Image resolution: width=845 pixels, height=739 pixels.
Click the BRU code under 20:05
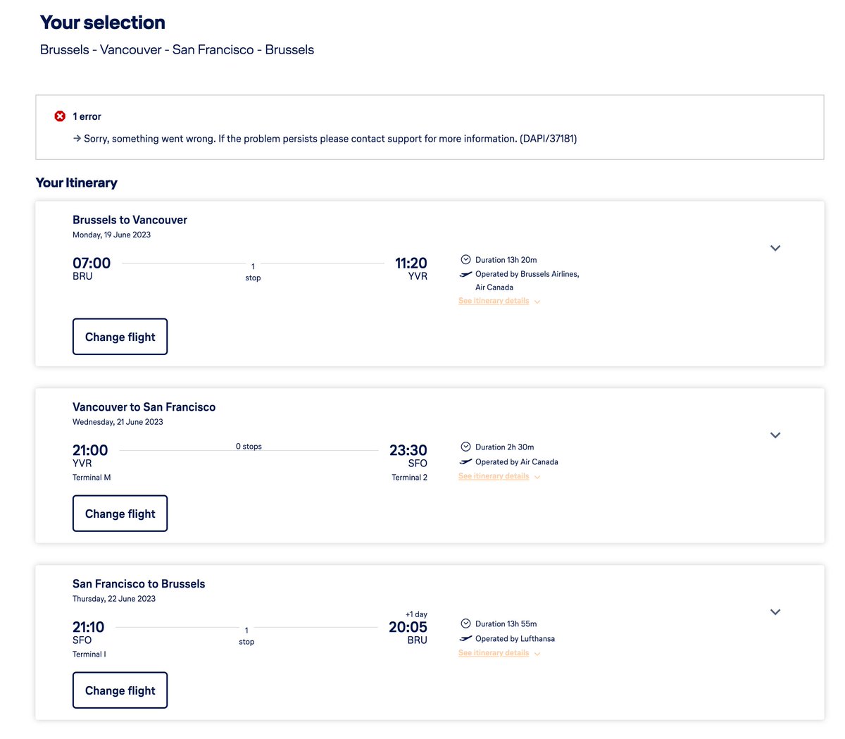pyautogui.click(x=418, y=640)
